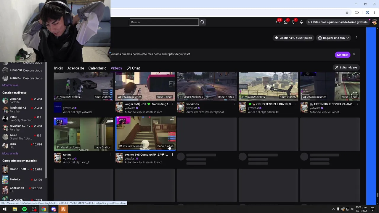
Task: Dismiss the subscriber recap banner
Action: tap(354, 54)
